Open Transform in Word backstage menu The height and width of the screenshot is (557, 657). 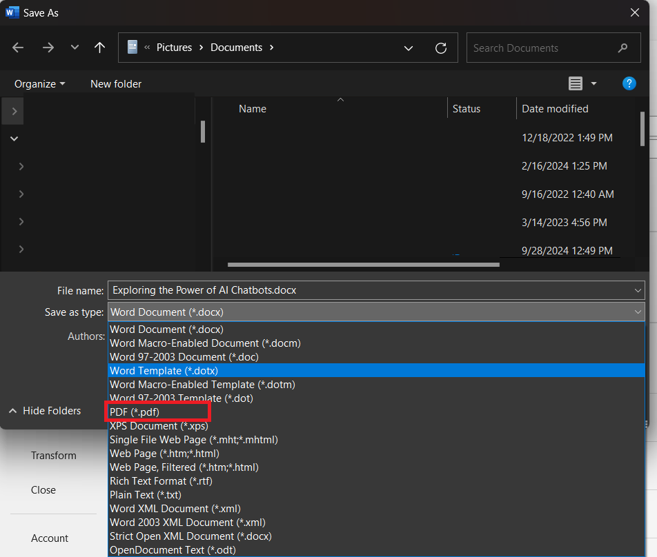tap(54, 455)
